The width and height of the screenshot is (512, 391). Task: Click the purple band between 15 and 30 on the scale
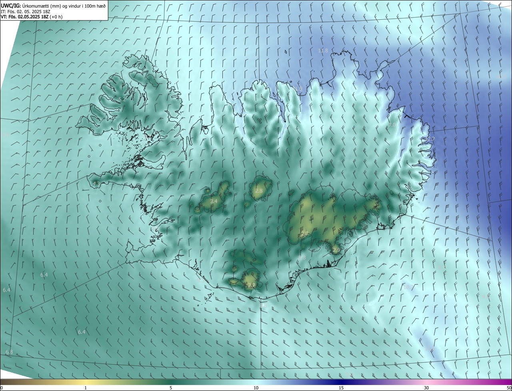[x=384, y=382]
